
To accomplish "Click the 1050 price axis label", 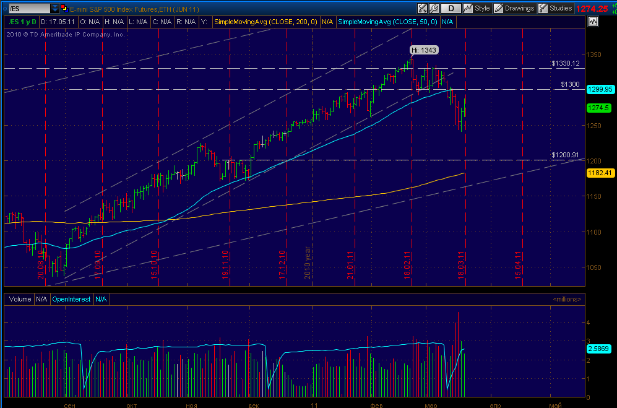I will click(593, 267).
